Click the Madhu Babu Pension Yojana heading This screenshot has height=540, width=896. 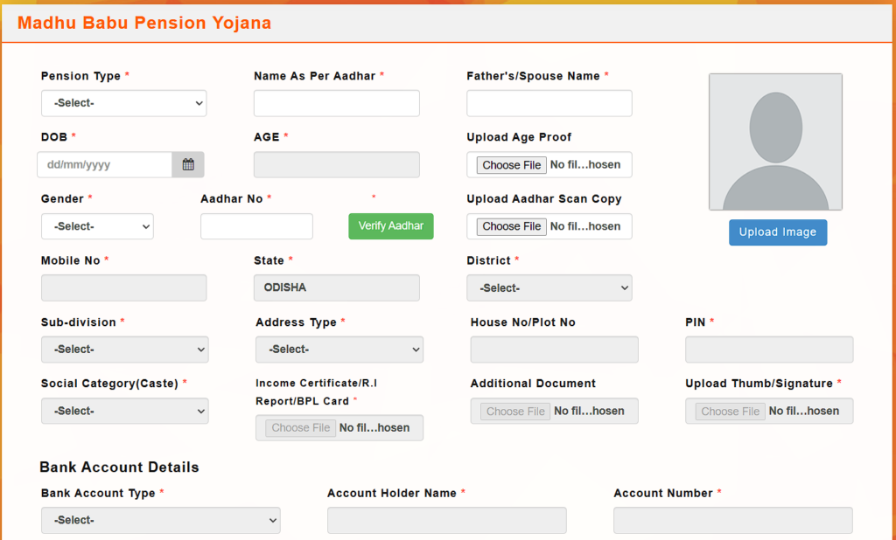click(144, 23)
